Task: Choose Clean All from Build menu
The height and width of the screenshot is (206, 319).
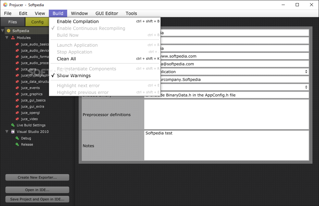Action: pyautogui.click(x=105, y=59)
